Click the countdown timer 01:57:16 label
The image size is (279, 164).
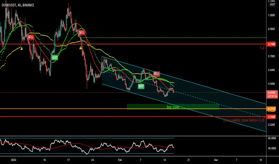point(273,96)
